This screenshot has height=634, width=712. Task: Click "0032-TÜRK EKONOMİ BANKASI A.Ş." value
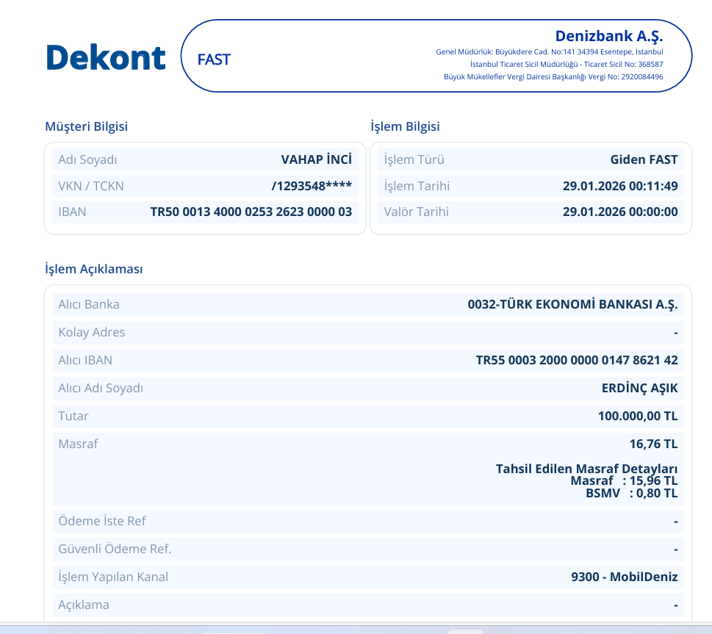tap(572, 304)
